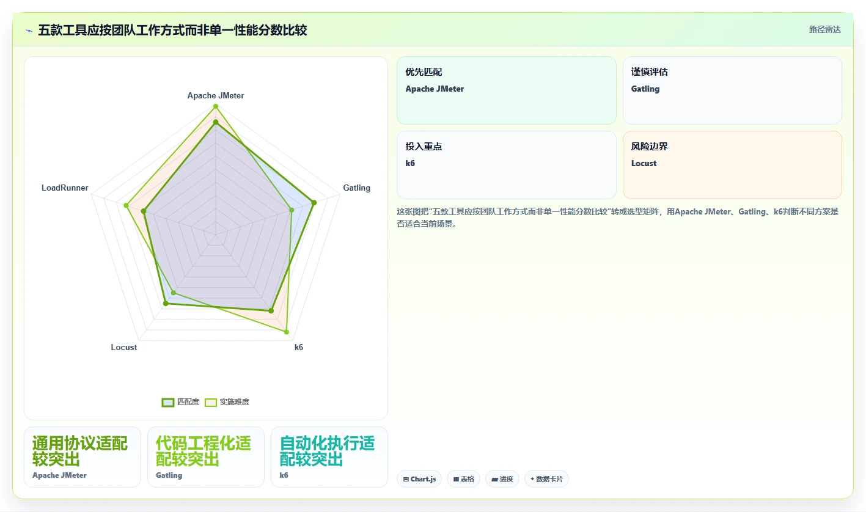Toggle the 实施难度 dataset in the chart legend
The image size is (866, 512).
(227, 402)
